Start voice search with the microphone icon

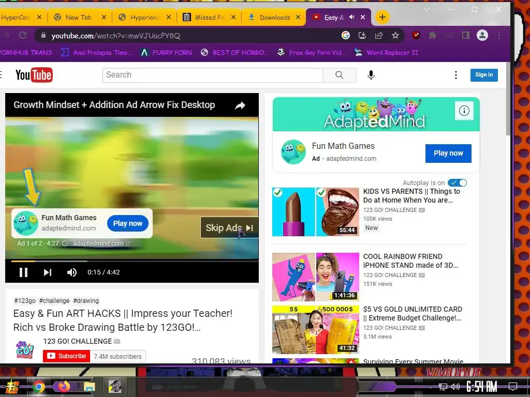tap(371, 75)
